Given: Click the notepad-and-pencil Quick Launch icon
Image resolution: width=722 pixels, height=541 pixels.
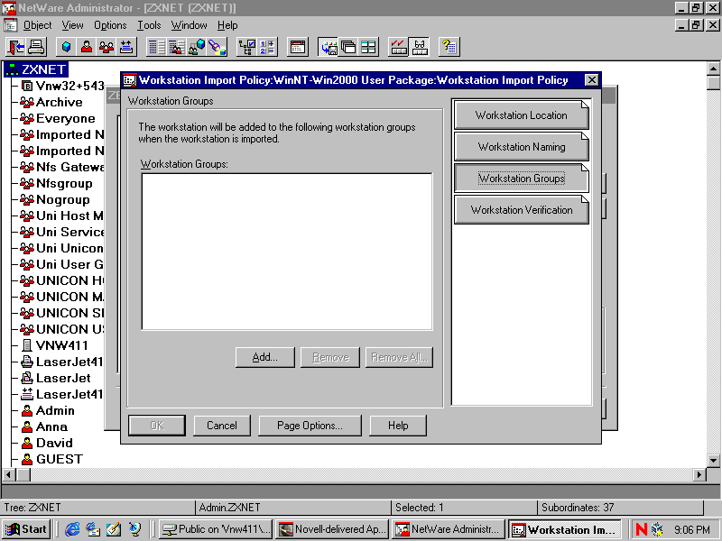Looking at the screenshot, I should [x=114, y=529].
